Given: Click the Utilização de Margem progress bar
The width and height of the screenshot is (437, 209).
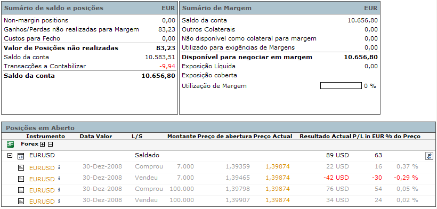Looking at the screenshot, I should (341, 85).
